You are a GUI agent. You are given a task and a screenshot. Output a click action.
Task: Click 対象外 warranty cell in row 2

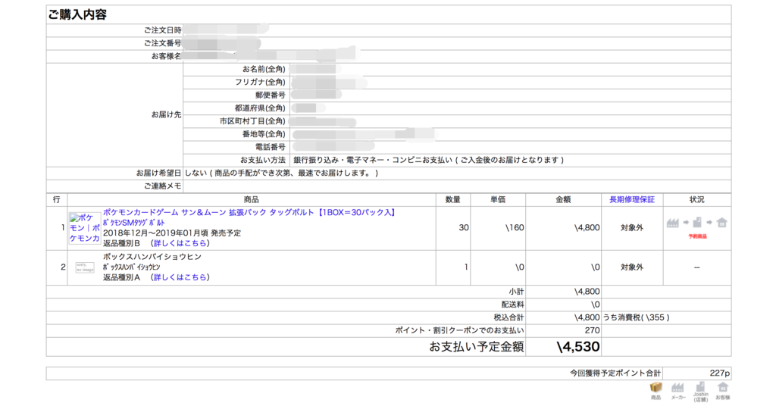coord(632,267)
